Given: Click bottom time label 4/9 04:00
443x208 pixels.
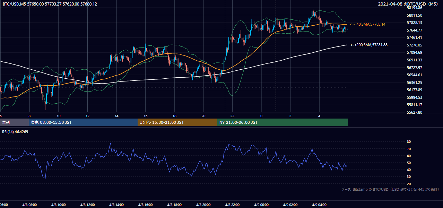Looking at the screenshot, I should [x=320, y=205].
